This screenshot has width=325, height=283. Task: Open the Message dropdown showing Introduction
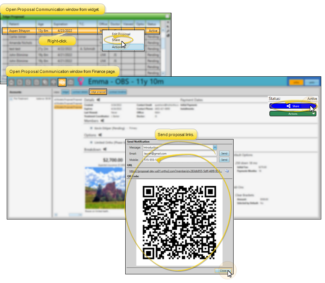point(215,148)
